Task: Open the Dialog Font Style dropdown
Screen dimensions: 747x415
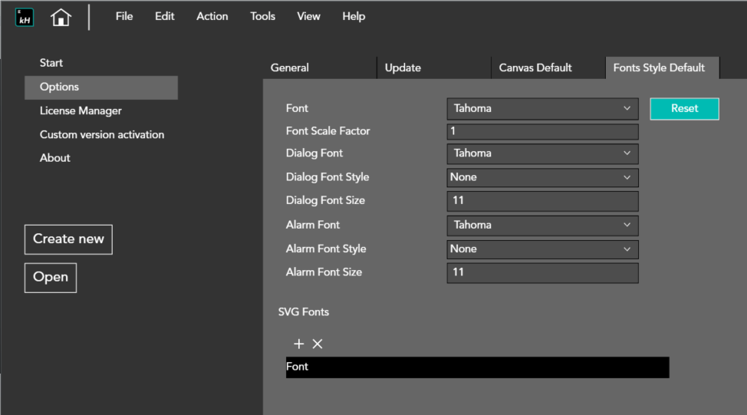Action: pos(542,177)
